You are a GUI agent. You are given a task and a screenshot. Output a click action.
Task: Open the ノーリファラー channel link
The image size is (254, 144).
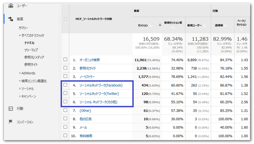(87, 77)
